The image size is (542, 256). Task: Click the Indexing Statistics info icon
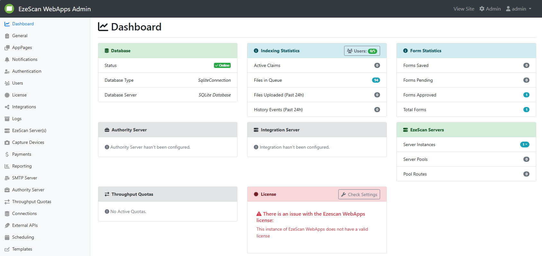tap(256, 51)
